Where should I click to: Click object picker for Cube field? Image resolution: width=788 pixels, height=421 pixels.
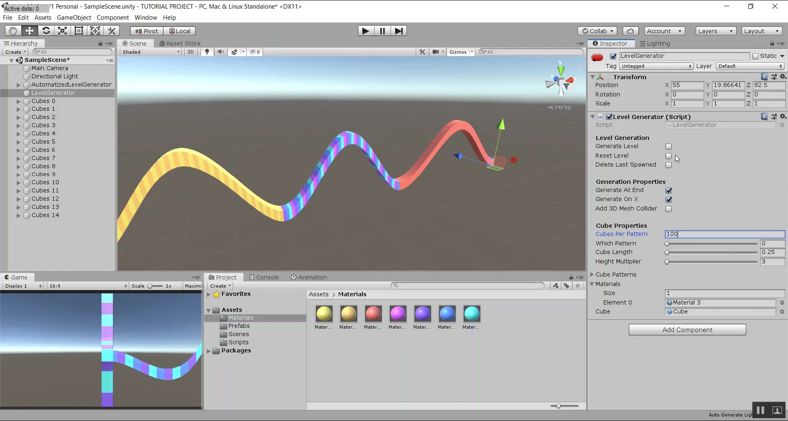tap(782, 311)
